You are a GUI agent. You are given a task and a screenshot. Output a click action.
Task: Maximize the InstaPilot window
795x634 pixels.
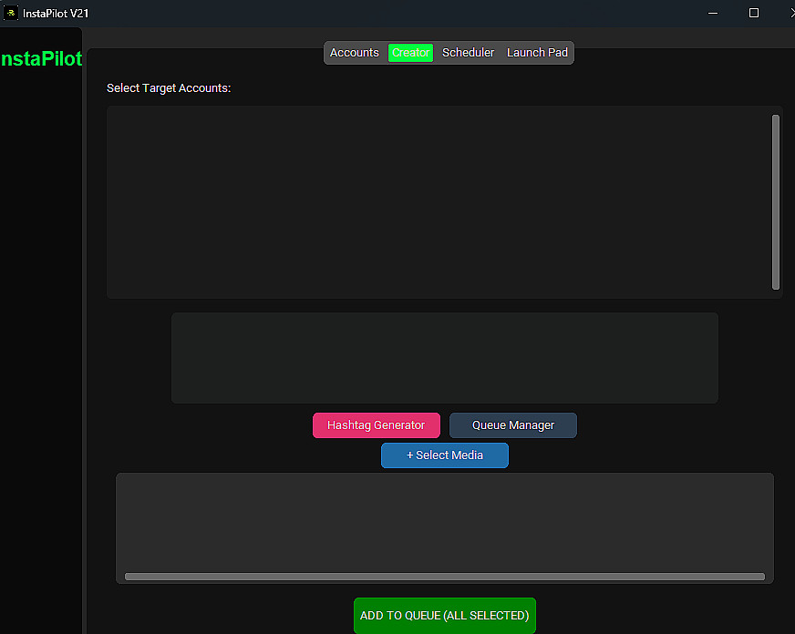[x=754, y=13]
